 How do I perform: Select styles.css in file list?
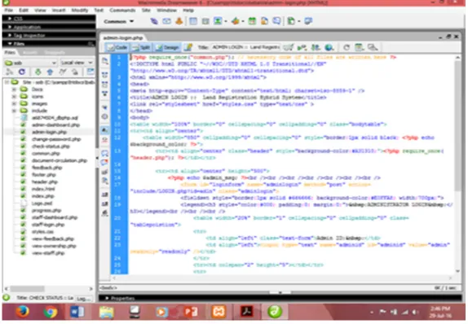42,231
